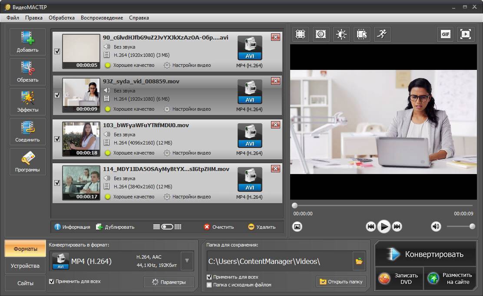This screenshot has height=296, width=483.
Task: Open Эффекты in the left sidebar
Action: tap(28, 102)
